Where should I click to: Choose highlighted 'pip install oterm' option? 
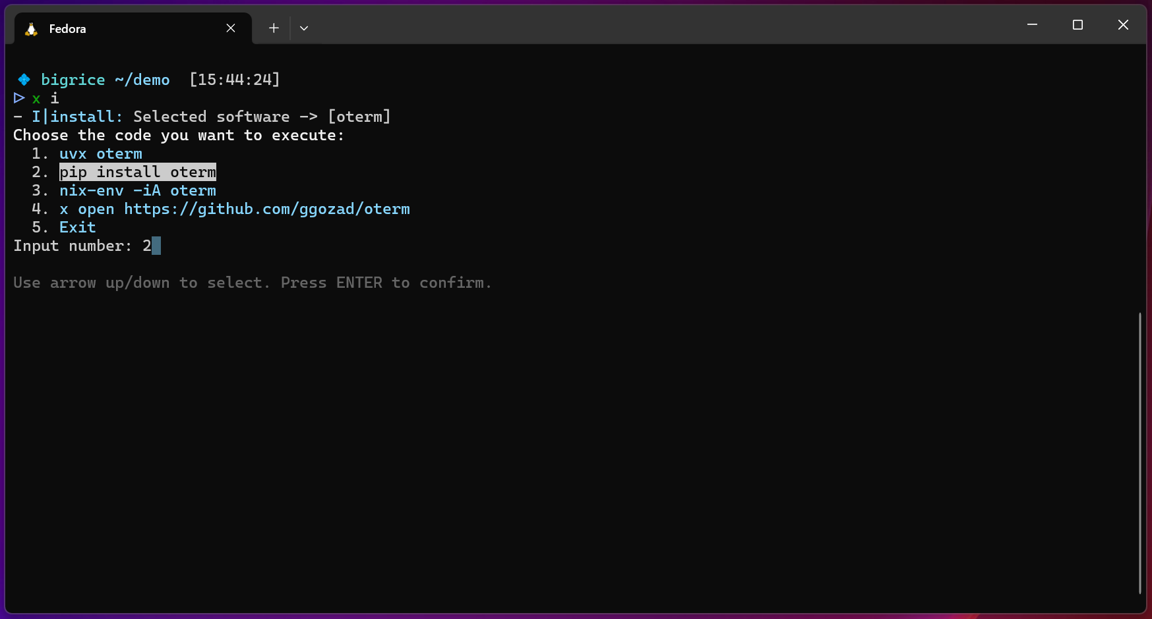pos(138,172)
